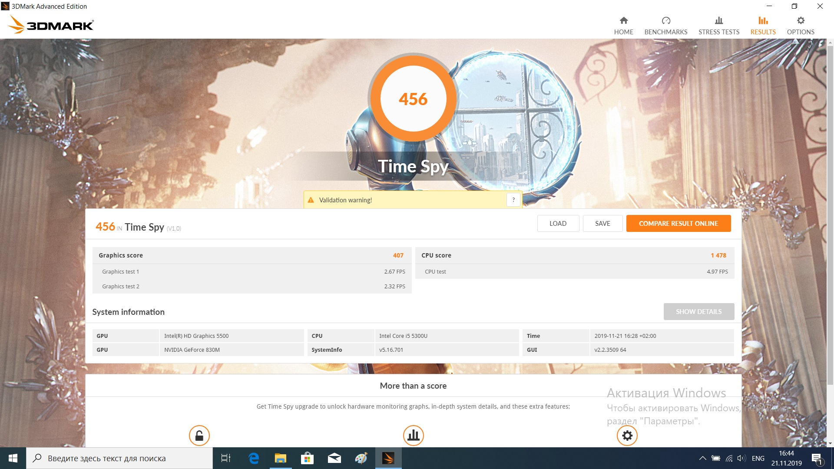Click the CPU score value 1 478
834x469 pixels.
point(718,255)
